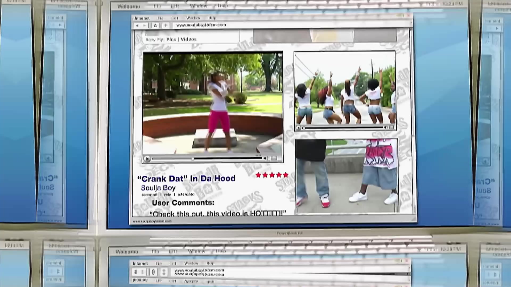
Task: Click the Pics link
Action: click(x=171, y=39)
